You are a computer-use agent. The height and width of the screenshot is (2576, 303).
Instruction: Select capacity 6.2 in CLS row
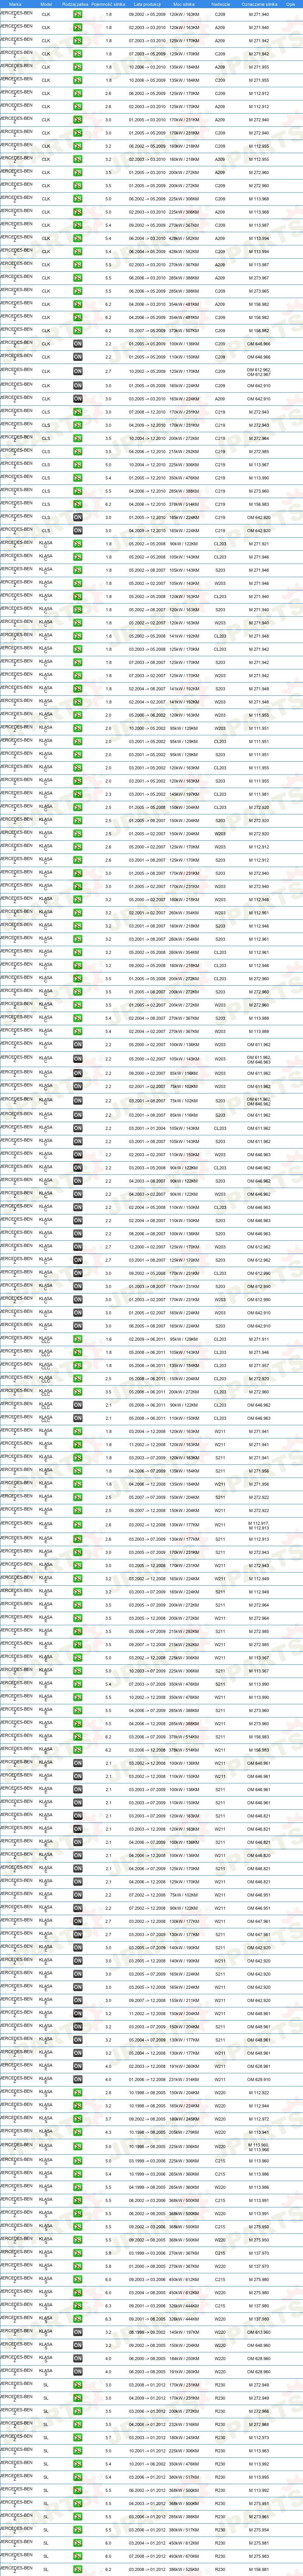click(108, 503)
